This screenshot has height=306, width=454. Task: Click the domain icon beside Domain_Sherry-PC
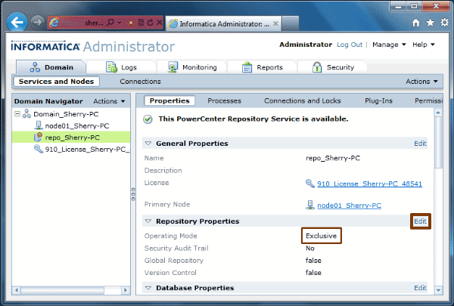[26, 113]
